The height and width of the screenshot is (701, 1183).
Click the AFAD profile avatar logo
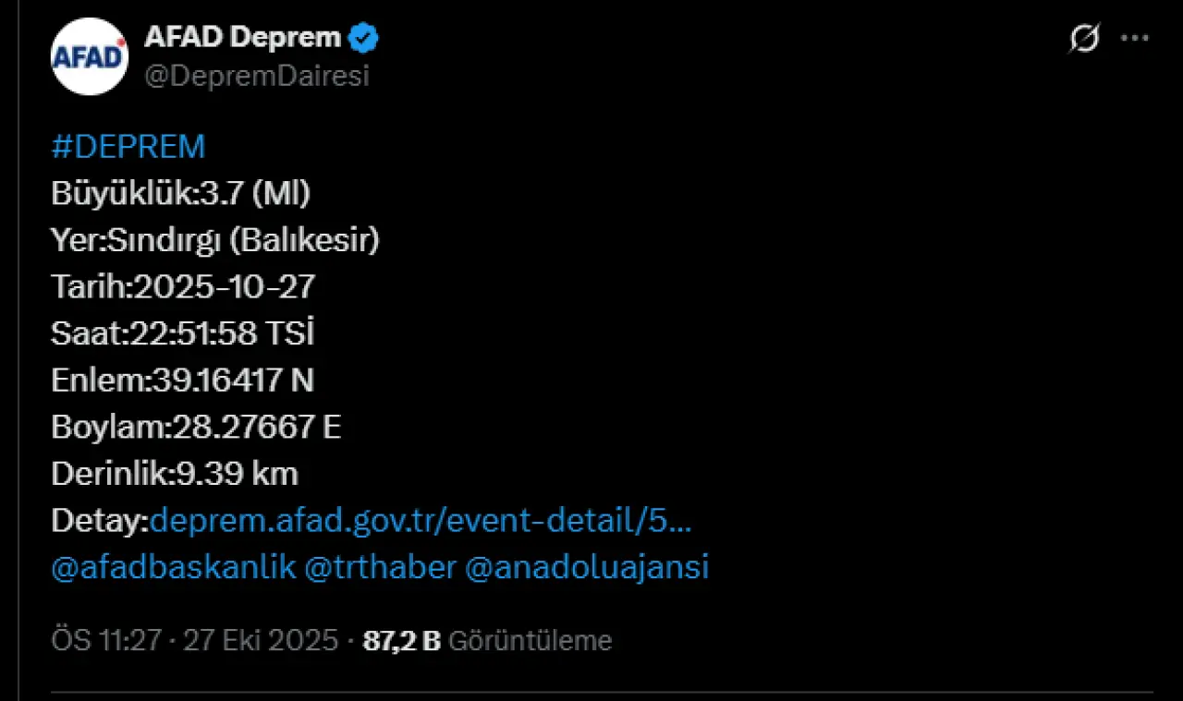[90, 56]
